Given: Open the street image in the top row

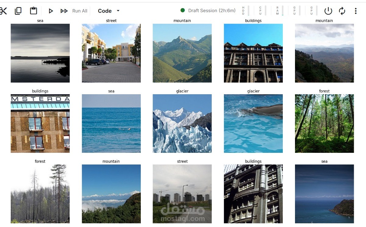Looking at the screenshot, I should click(x=111, y=53).
